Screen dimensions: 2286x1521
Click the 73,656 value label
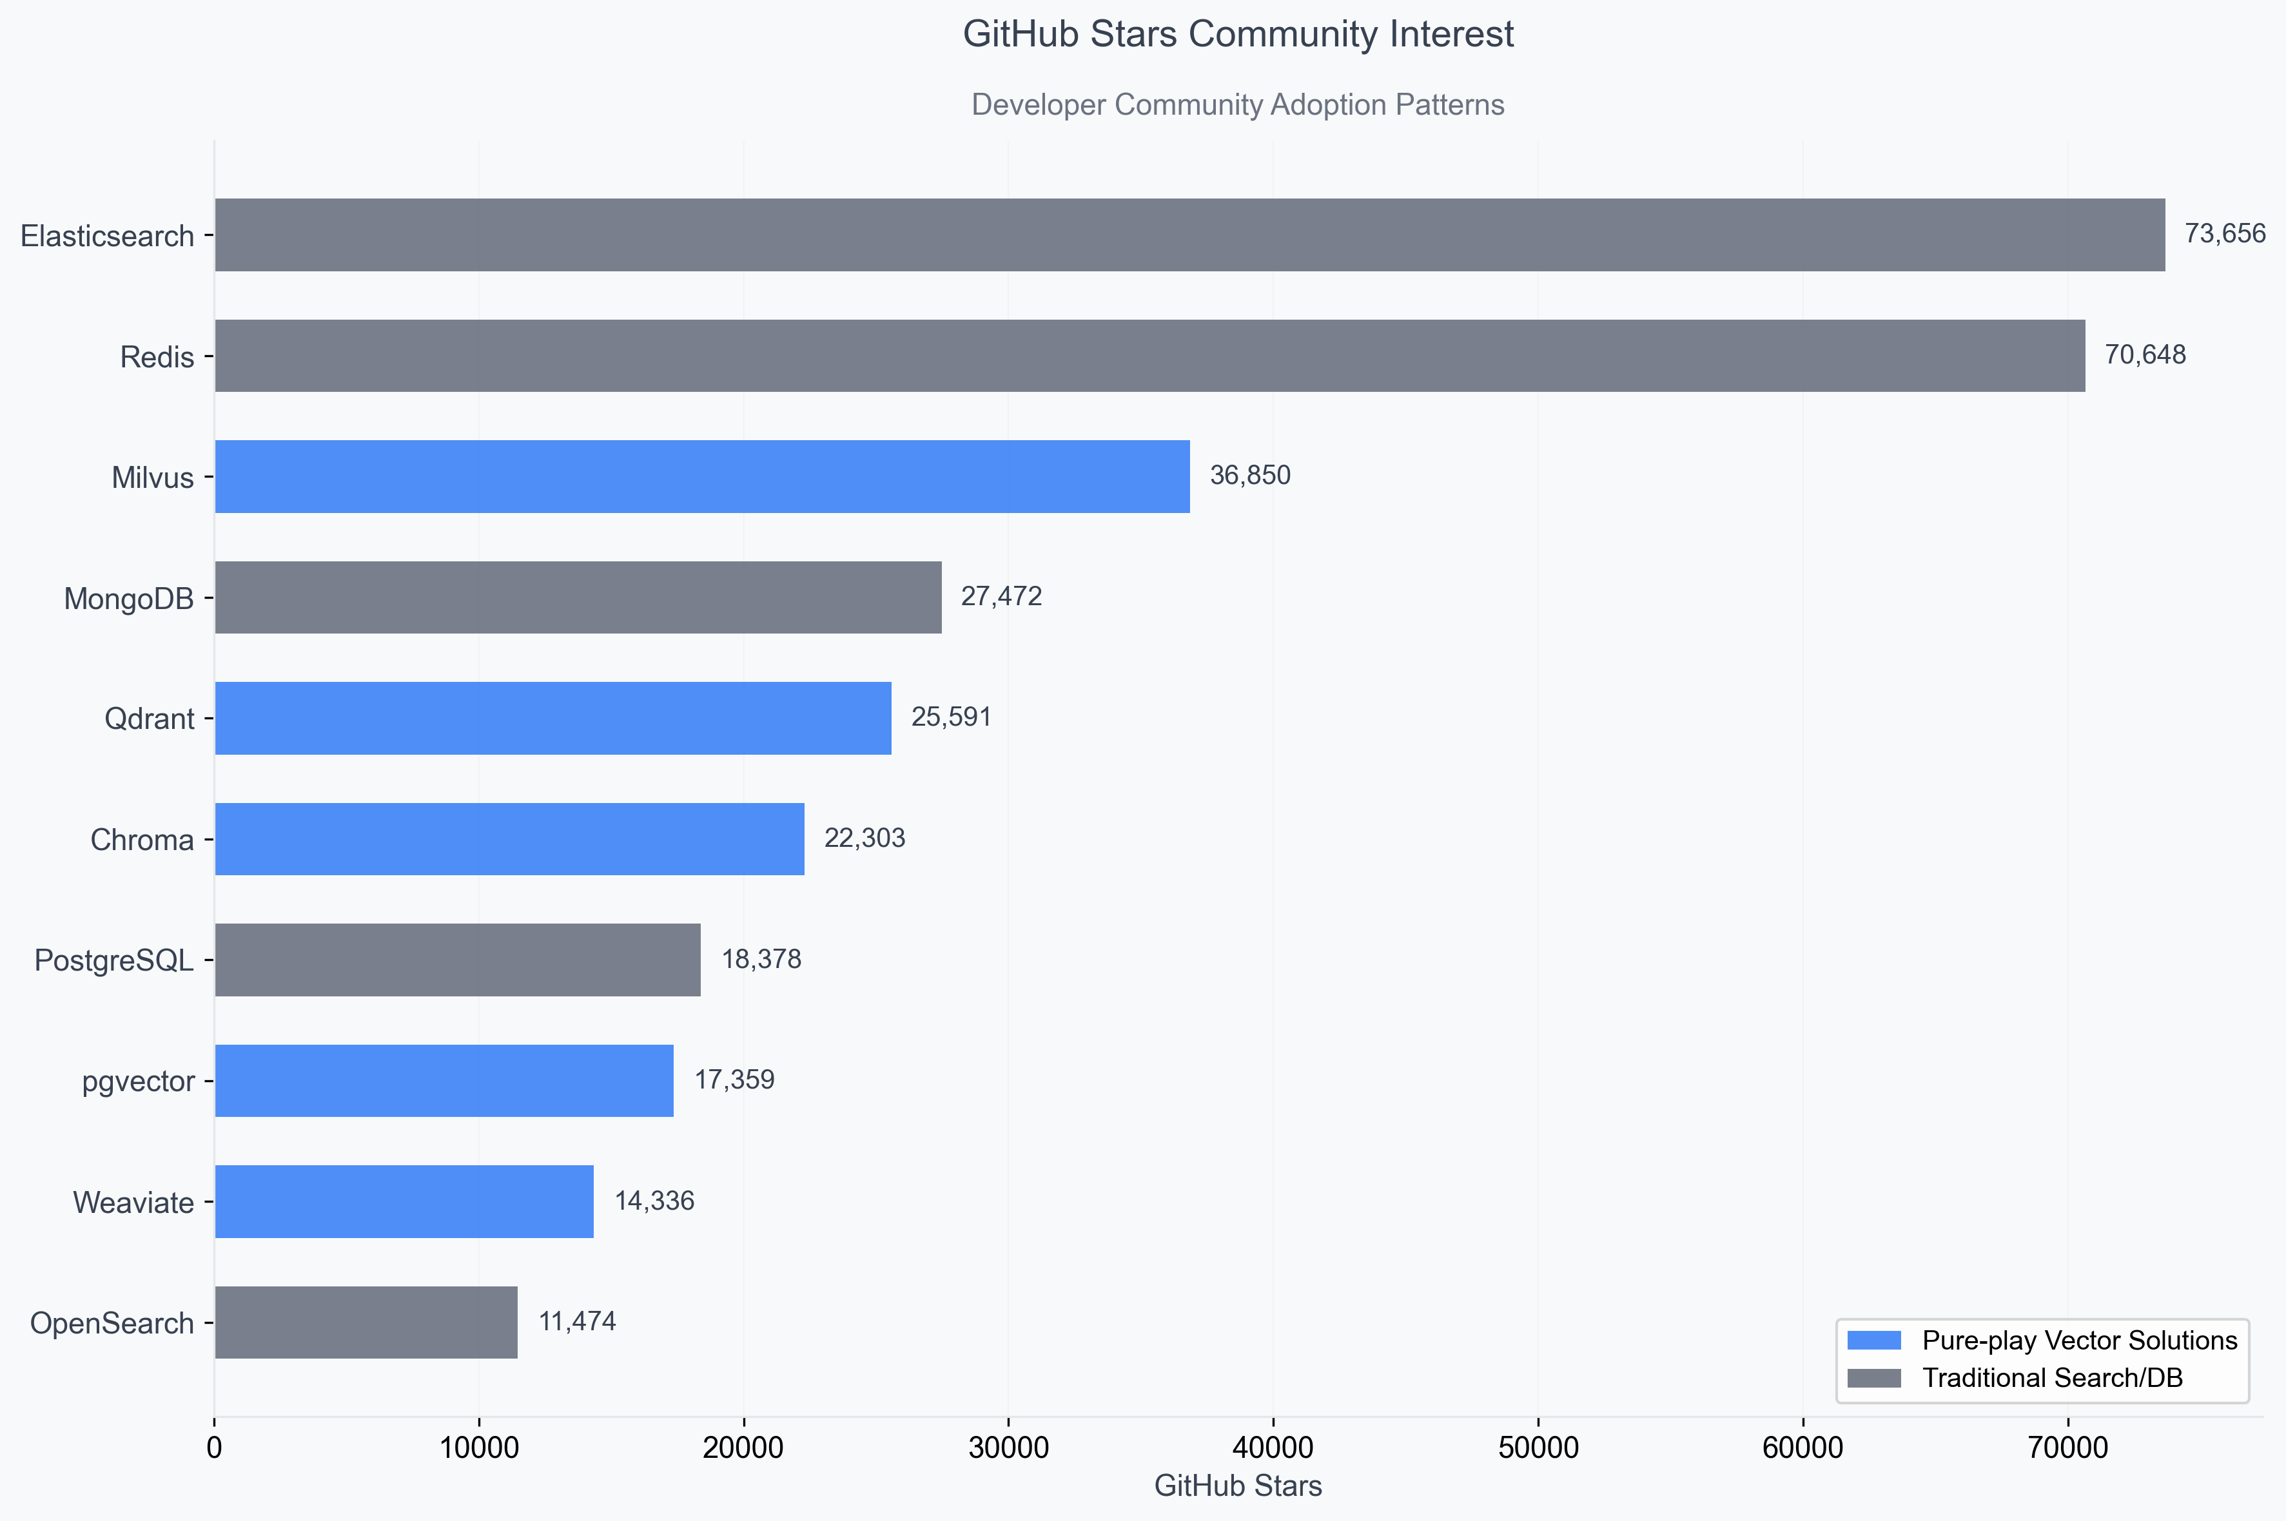[2225, 234]
